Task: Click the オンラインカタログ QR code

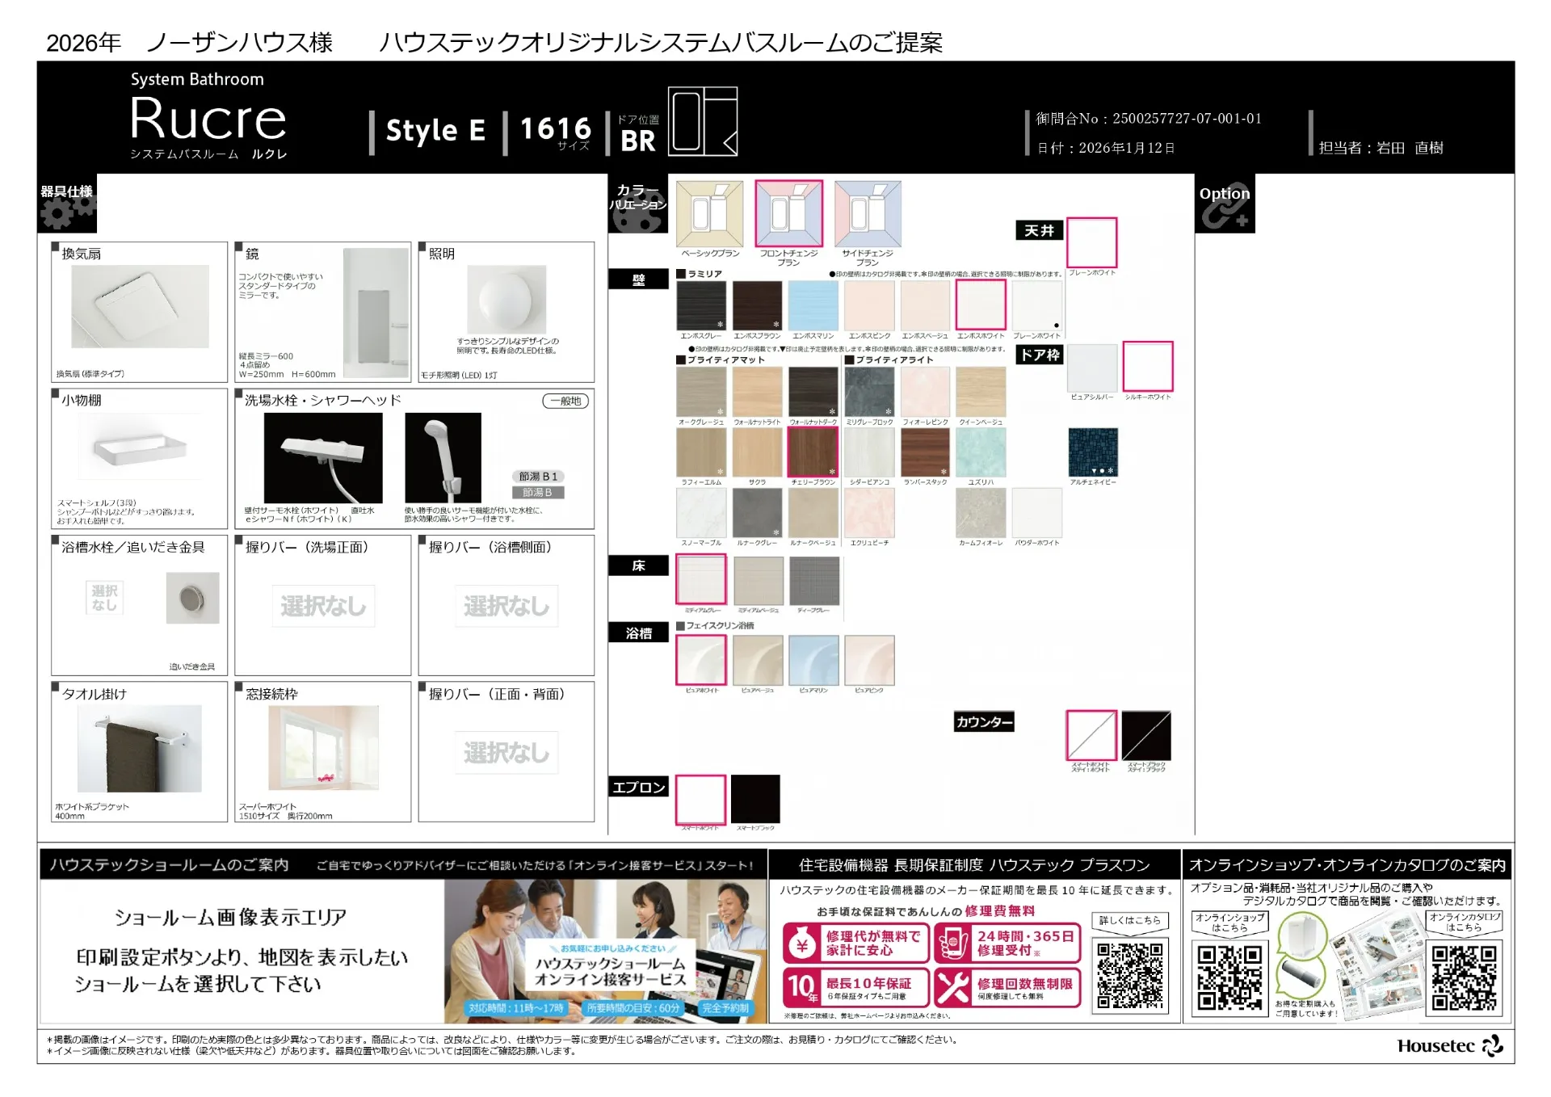Action: click(x=1464, y=977)
